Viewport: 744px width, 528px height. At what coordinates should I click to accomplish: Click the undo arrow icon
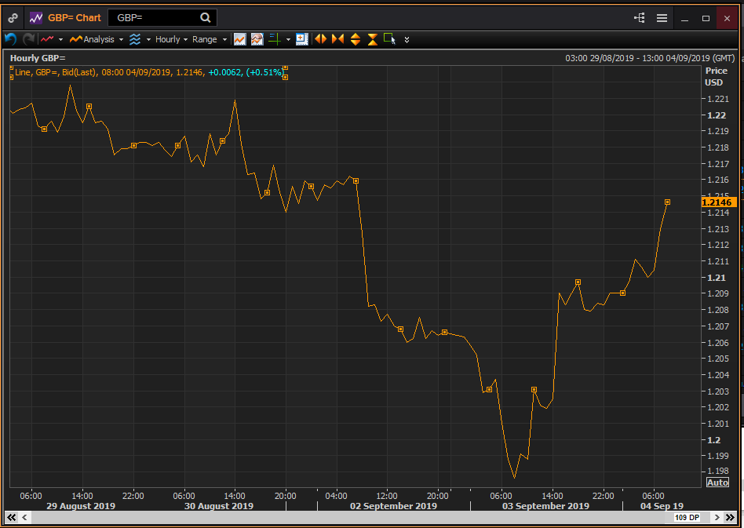coord(10,39)
